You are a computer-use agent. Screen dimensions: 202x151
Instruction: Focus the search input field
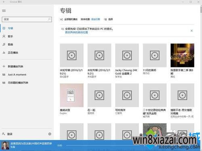(x=27, y=19)
